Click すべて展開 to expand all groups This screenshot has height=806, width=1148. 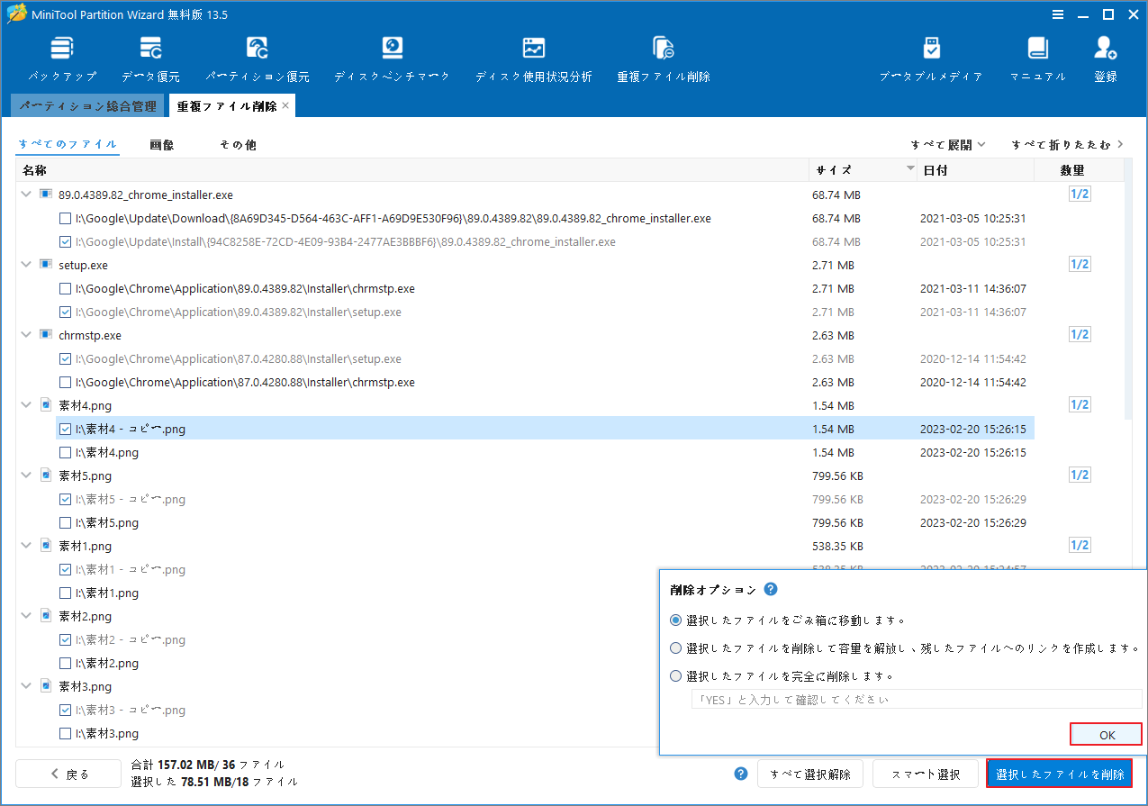943,143
